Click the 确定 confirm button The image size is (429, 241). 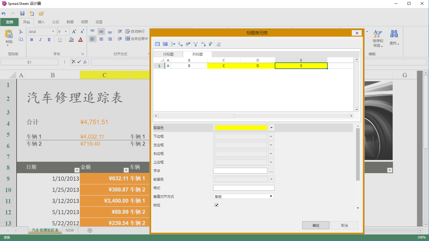pos(316,225)
